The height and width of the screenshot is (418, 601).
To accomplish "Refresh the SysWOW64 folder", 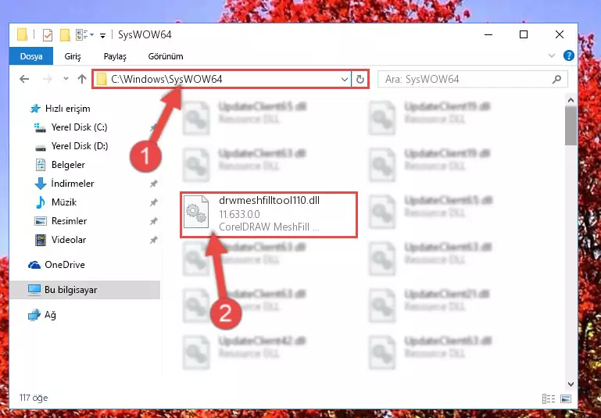I will pyautogui.click(x=360, y=80).
